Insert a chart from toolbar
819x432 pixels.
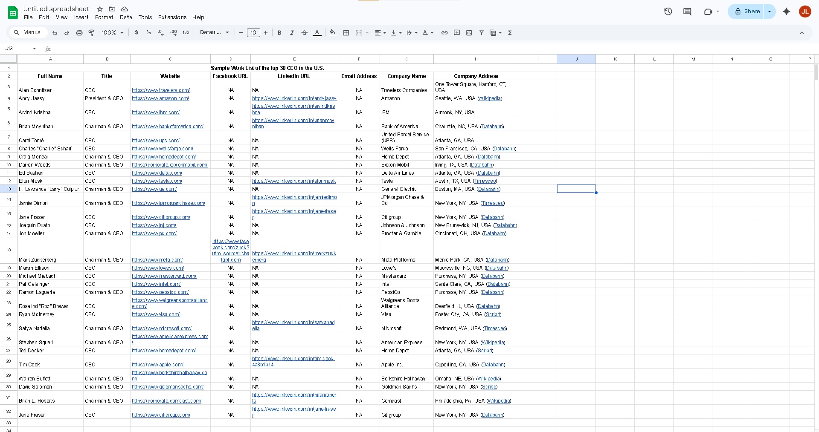point(469,33)
